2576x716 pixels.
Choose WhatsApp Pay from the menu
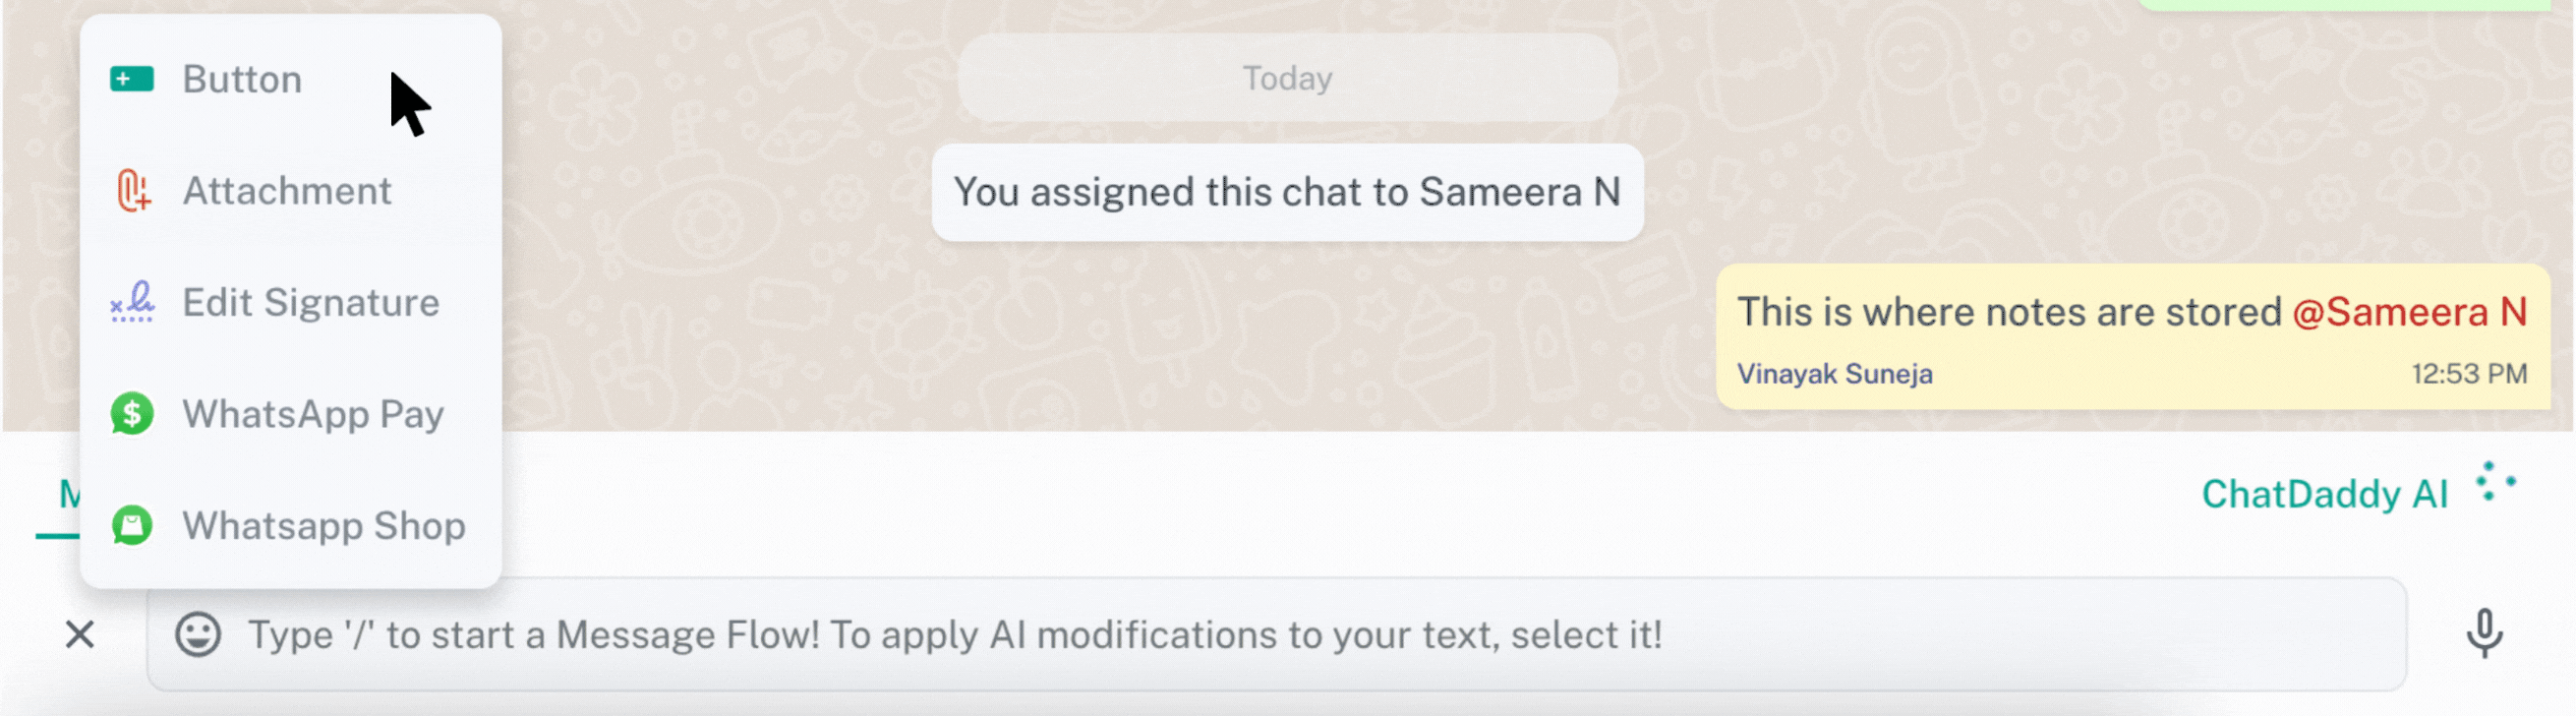click(315, 413)
